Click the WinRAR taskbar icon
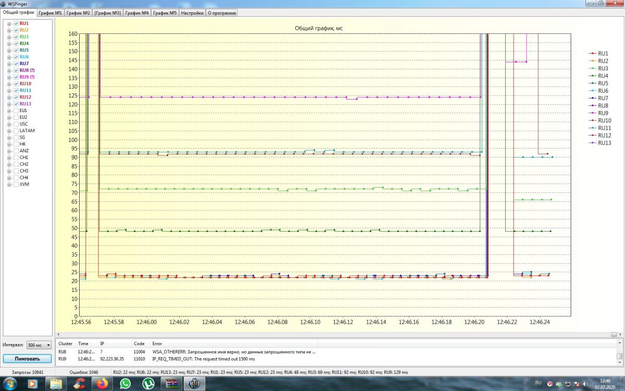The width and height of the screenshot is (625, 391). tap(172, 384)
